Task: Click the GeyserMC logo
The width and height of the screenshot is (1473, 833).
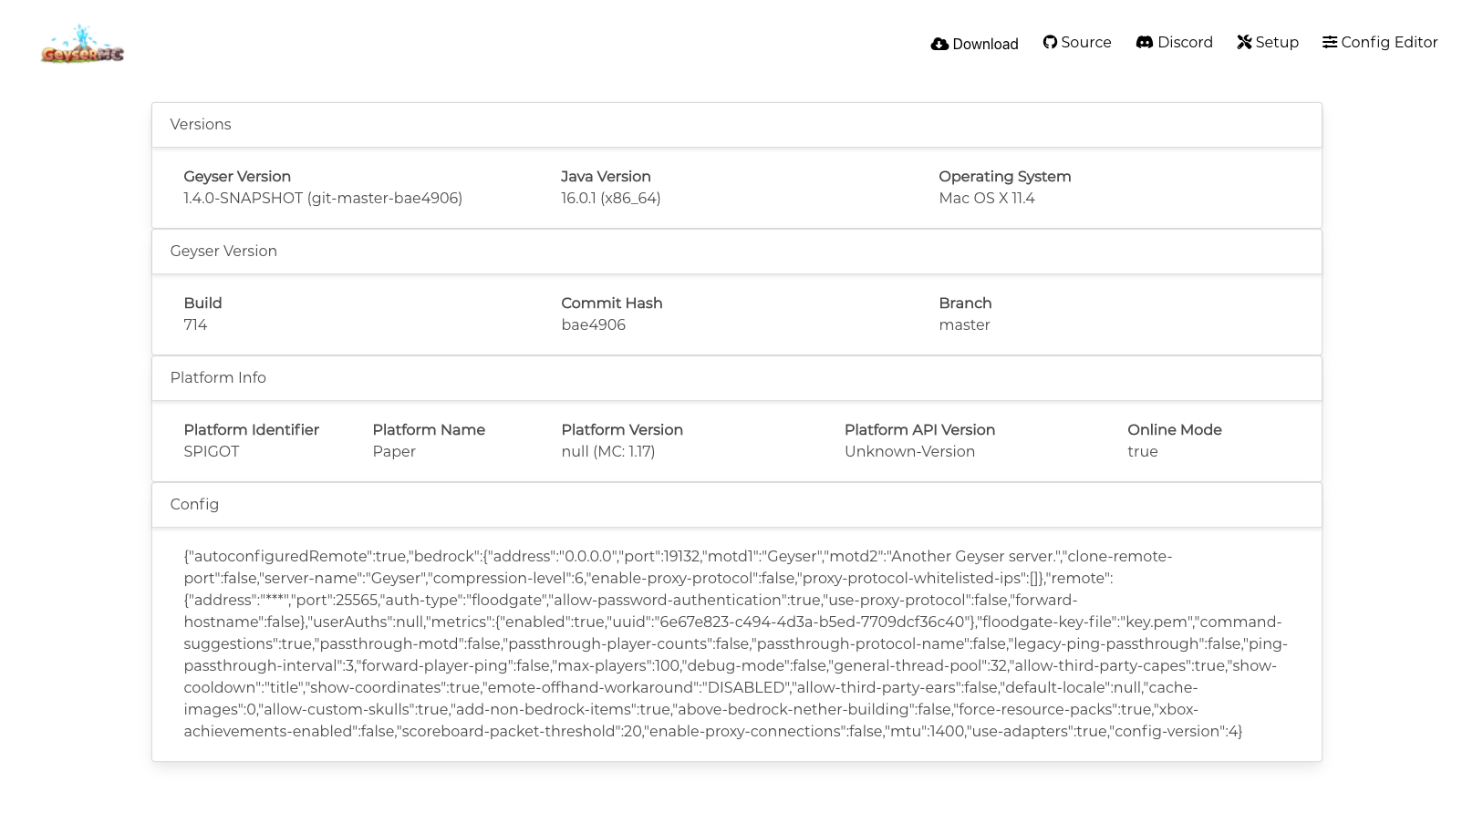Action: tap(82, 45)
